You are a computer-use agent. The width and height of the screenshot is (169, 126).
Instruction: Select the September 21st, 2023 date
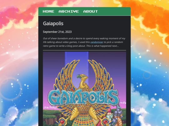coord(57,32)
